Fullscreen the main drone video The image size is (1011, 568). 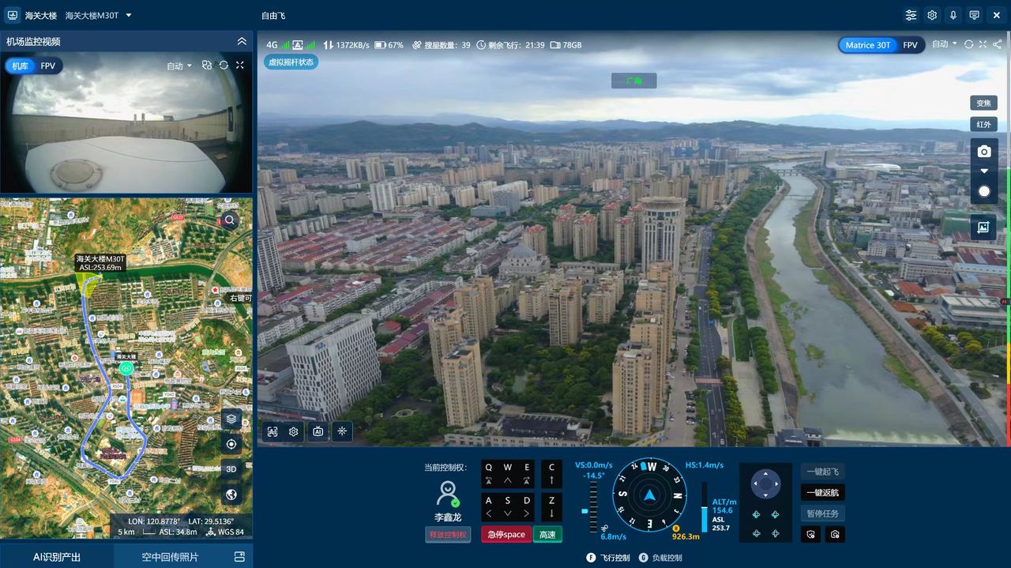click(983, 44)
